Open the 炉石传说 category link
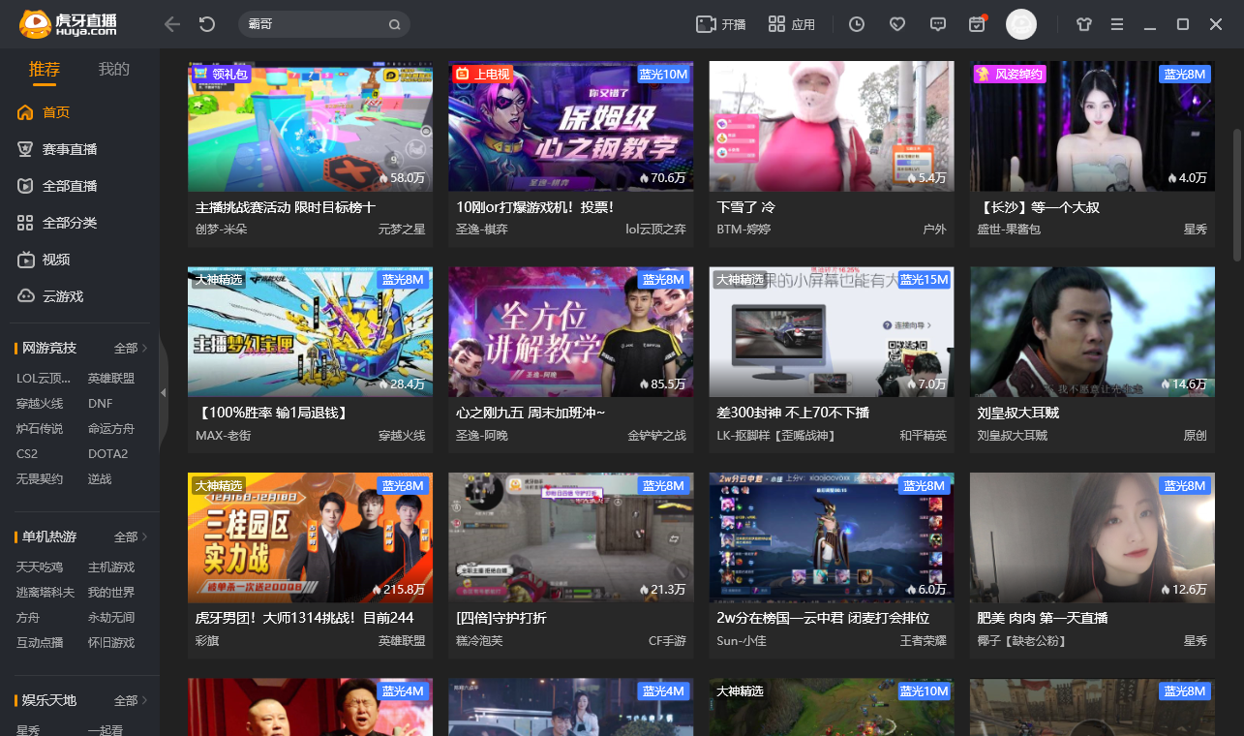This screenshot has height=736, width=1244. coord(40,429)
